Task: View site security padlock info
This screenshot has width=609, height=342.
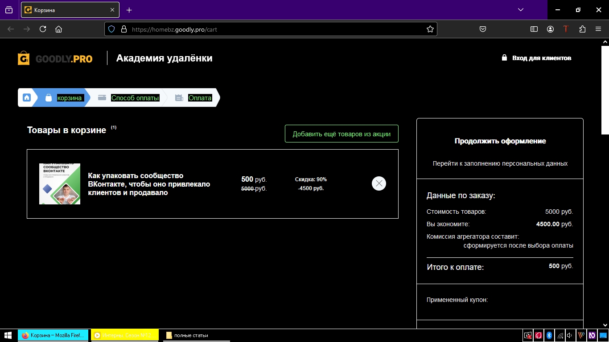Action: click(x=123, y=29)
